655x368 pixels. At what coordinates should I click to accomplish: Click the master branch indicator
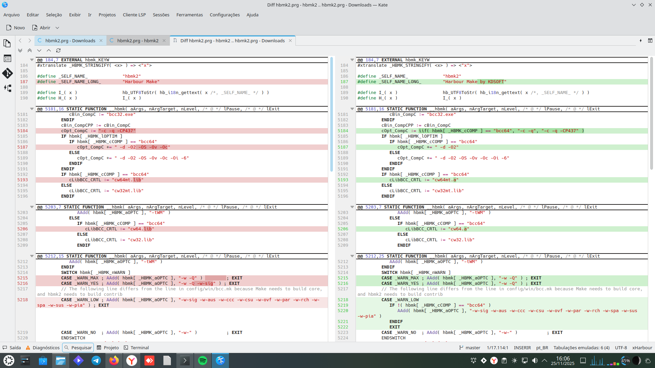[470, 348]
